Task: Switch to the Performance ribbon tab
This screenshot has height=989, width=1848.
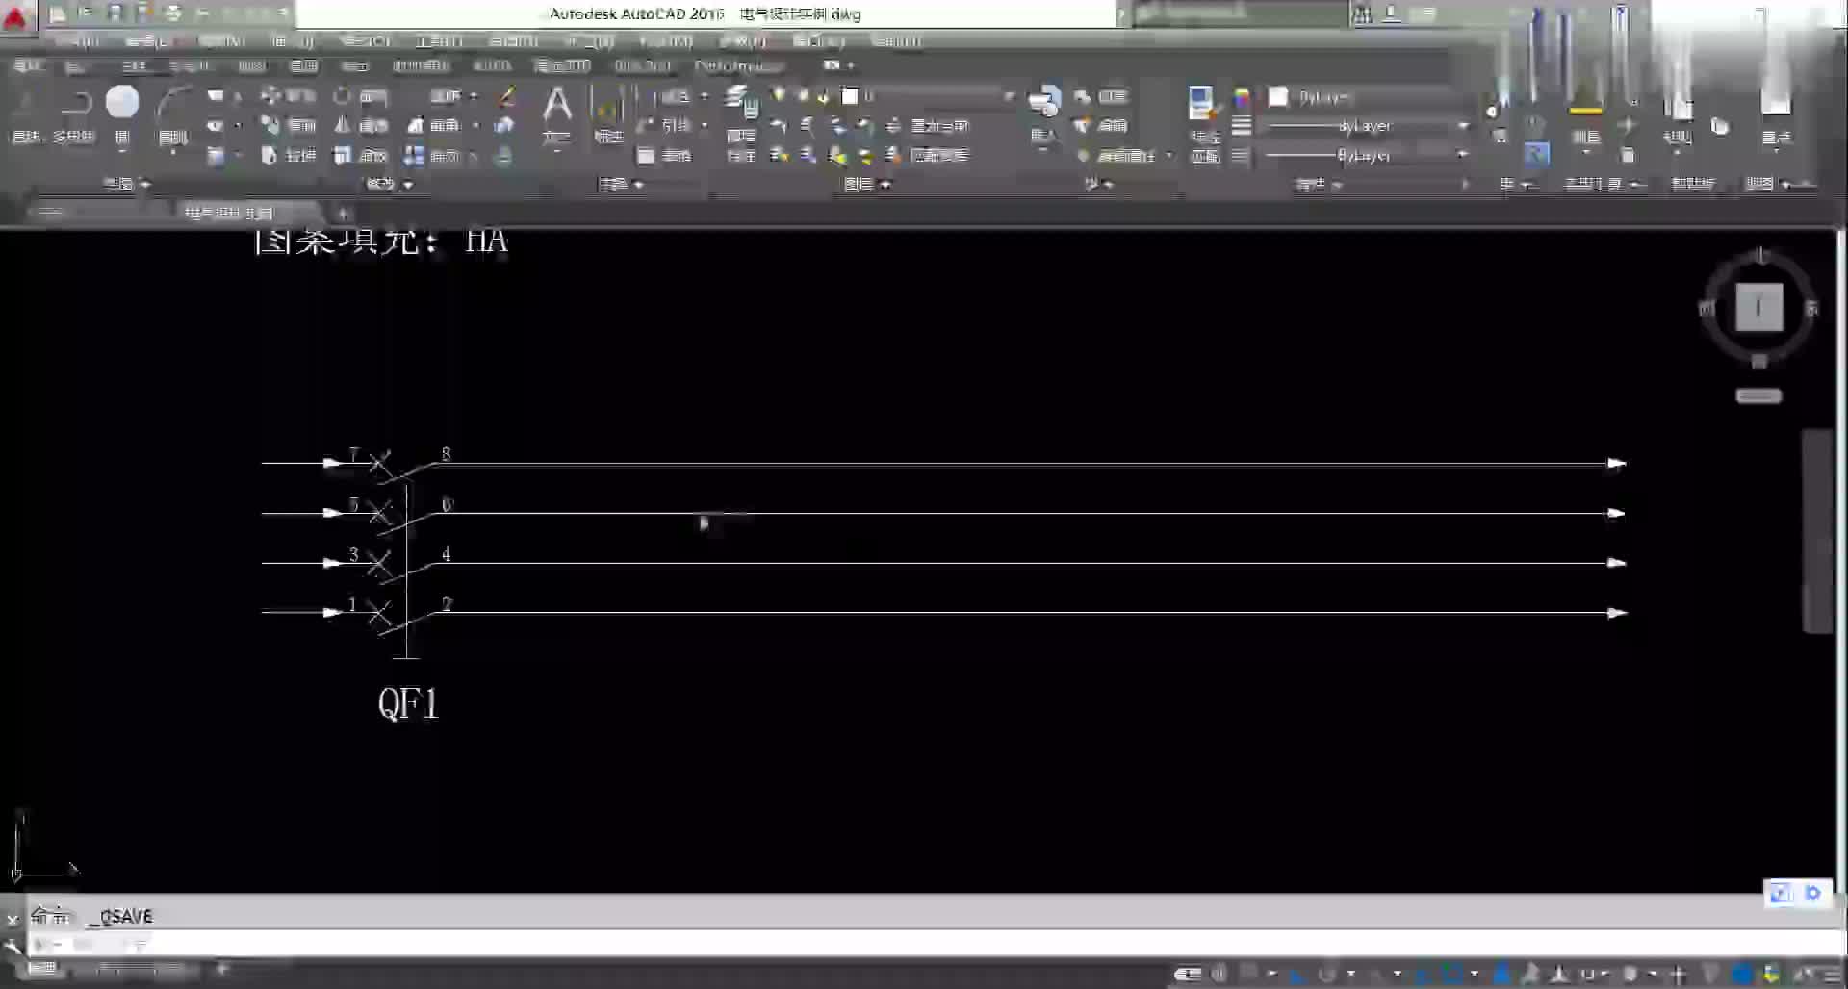Action: click(738, 65)
